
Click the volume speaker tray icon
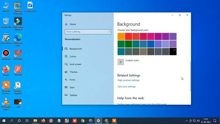click(x=198, y=121)
